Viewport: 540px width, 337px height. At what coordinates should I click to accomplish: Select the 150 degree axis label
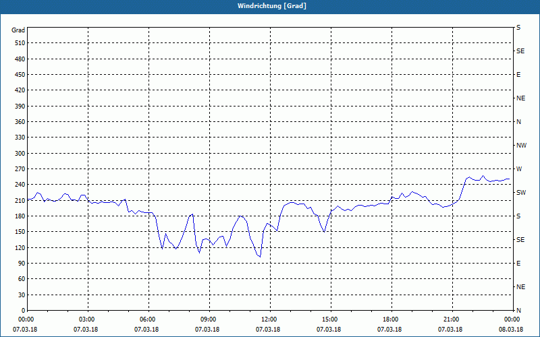[20, 232]
